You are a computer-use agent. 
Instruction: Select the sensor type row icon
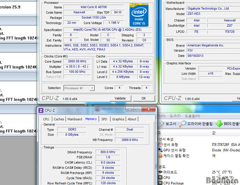[160, 144]
